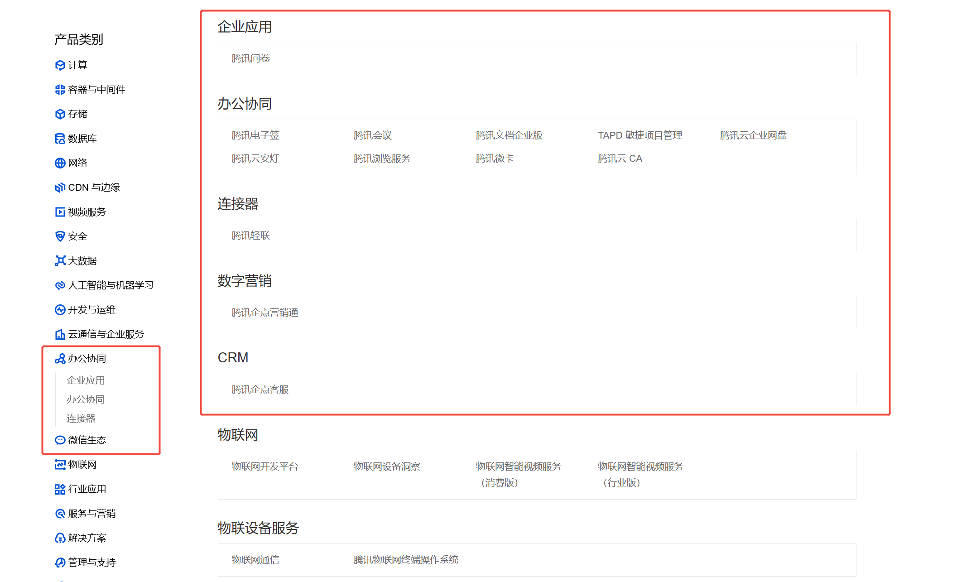Click the 人工智能与机器学习 icon
The image size is (962, 582).
60,285
